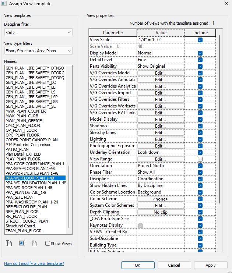Close the Assign View Template dialog
Image resolution: width=232 pixels, height=273 pixels.
point(226,3)
